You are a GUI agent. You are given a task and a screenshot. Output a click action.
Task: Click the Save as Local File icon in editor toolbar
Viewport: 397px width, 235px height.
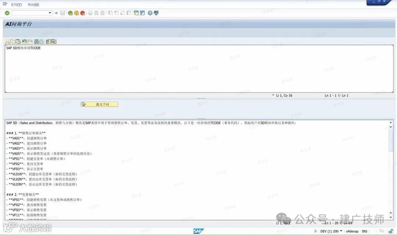54,42
